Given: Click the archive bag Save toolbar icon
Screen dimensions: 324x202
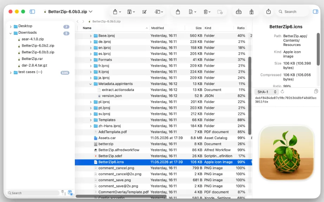Looking at the screenshot, I should [x=115, y=12].
